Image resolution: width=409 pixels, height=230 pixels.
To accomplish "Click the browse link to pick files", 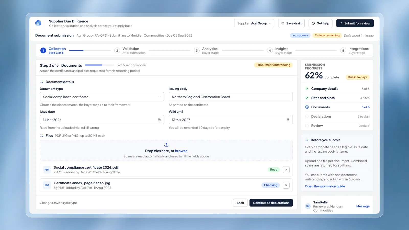I will pyautogui.click(x=181, y=151).
